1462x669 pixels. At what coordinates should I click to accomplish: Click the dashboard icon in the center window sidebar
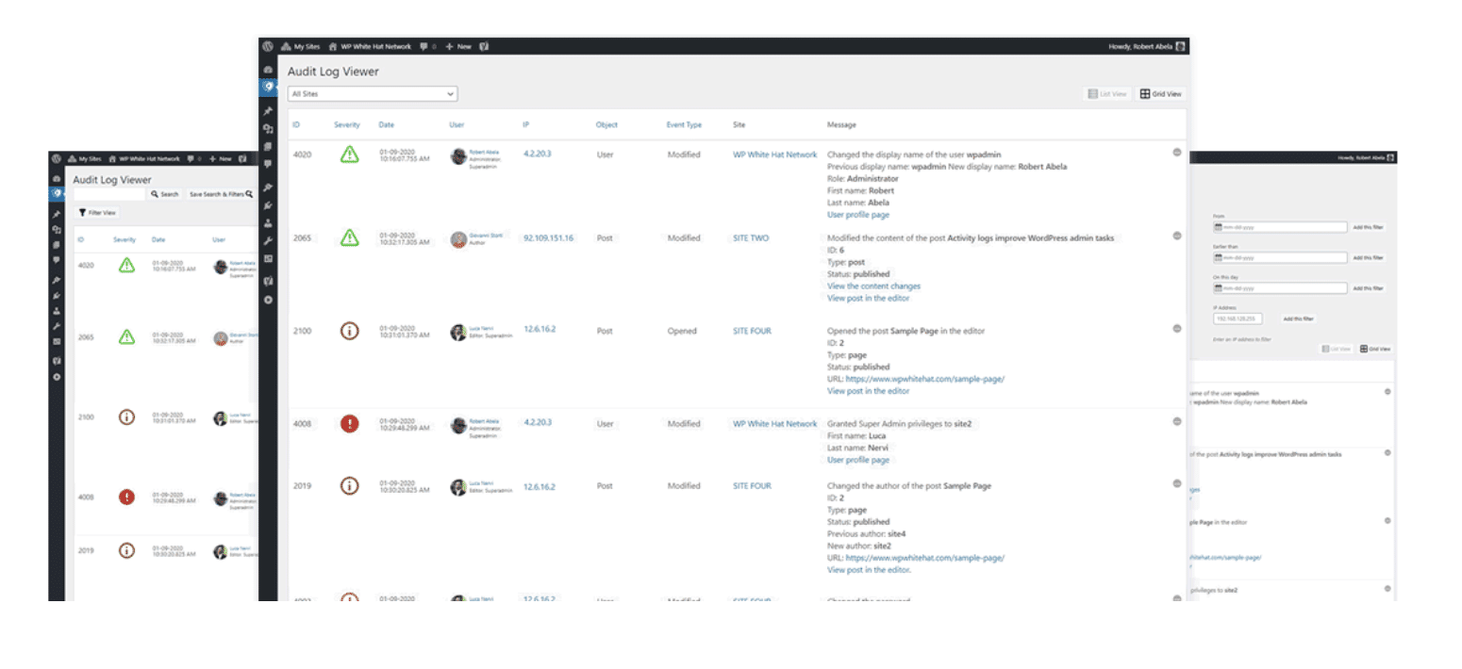(x=268, y=70)
